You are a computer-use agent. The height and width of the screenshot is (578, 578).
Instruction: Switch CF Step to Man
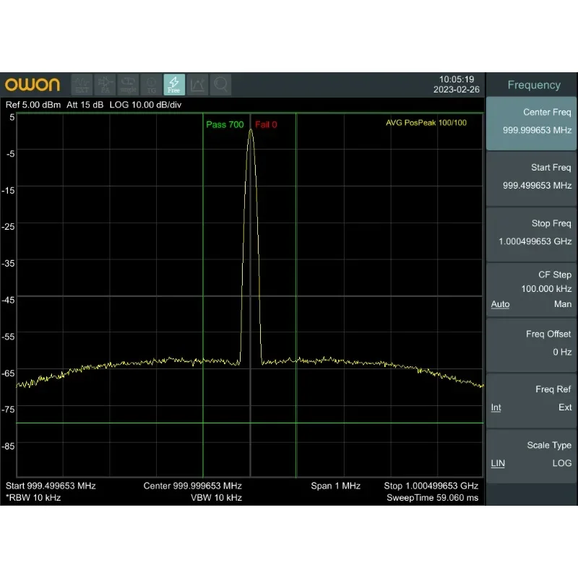coord(562,304)
